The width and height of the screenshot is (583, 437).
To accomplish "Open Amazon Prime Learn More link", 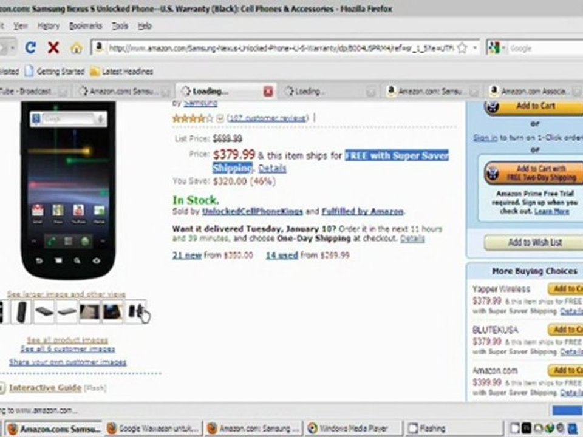I will tap(551, 211).
